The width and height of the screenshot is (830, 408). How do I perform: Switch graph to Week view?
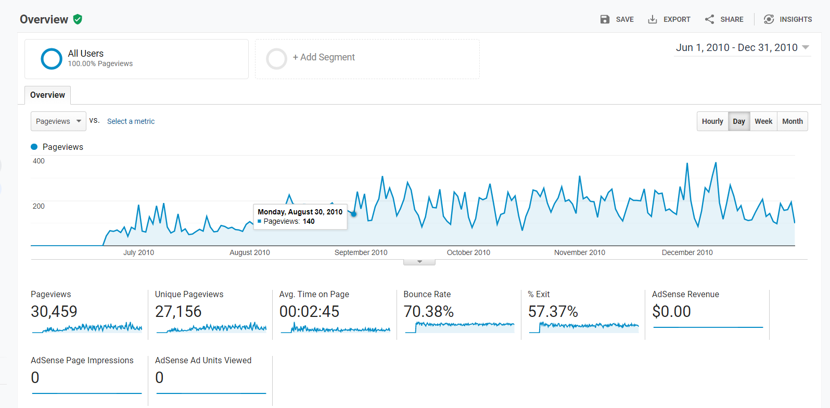[x=763, y=121]
